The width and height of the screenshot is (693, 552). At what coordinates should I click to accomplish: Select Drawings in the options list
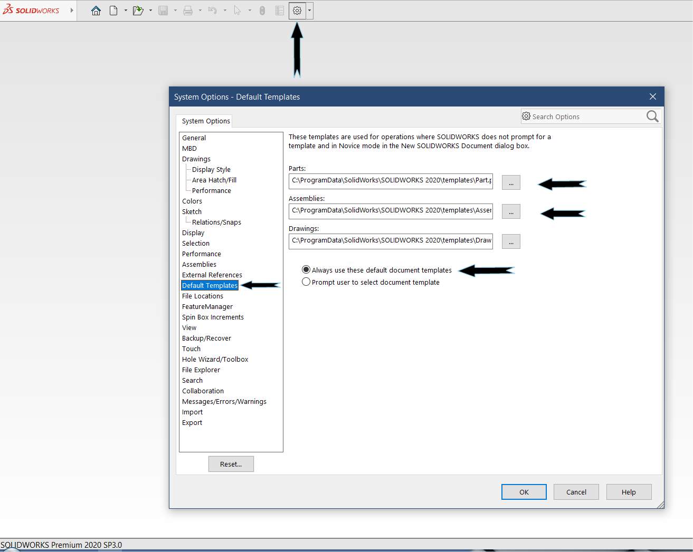click(196, 159)
